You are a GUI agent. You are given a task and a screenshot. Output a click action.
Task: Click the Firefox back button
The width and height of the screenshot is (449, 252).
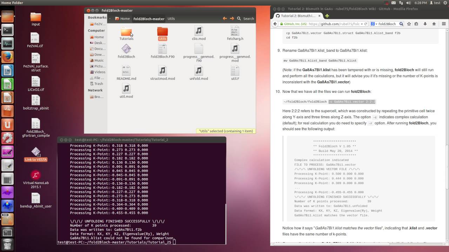click(276, 24)
